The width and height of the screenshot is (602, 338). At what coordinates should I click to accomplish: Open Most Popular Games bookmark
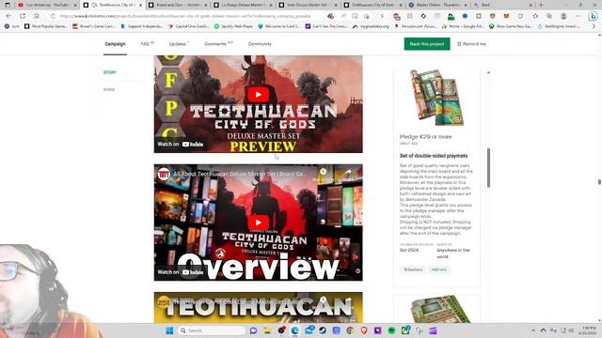46,26
